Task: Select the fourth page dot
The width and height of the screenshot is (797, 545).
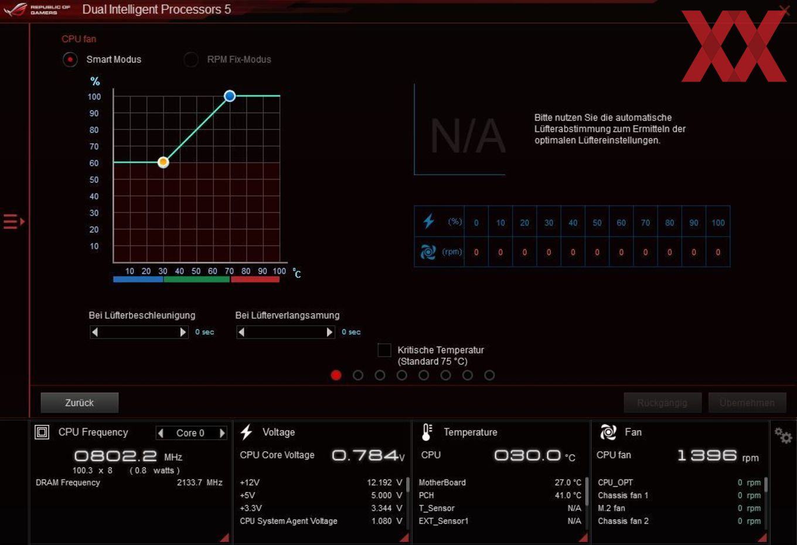Action: pos(402,375)
